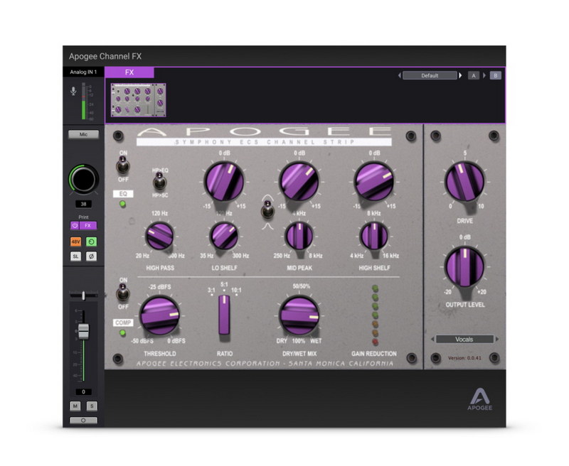Open the Vocals preset selector
The height and width of the screenshot is (466, 569).
point(464,339)
